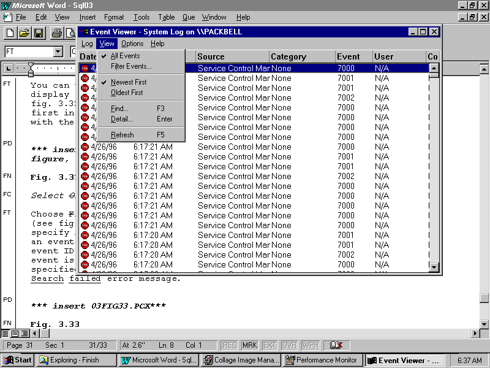Click the Save floppy disk icon
490x368 pixels.
(38, 33)
